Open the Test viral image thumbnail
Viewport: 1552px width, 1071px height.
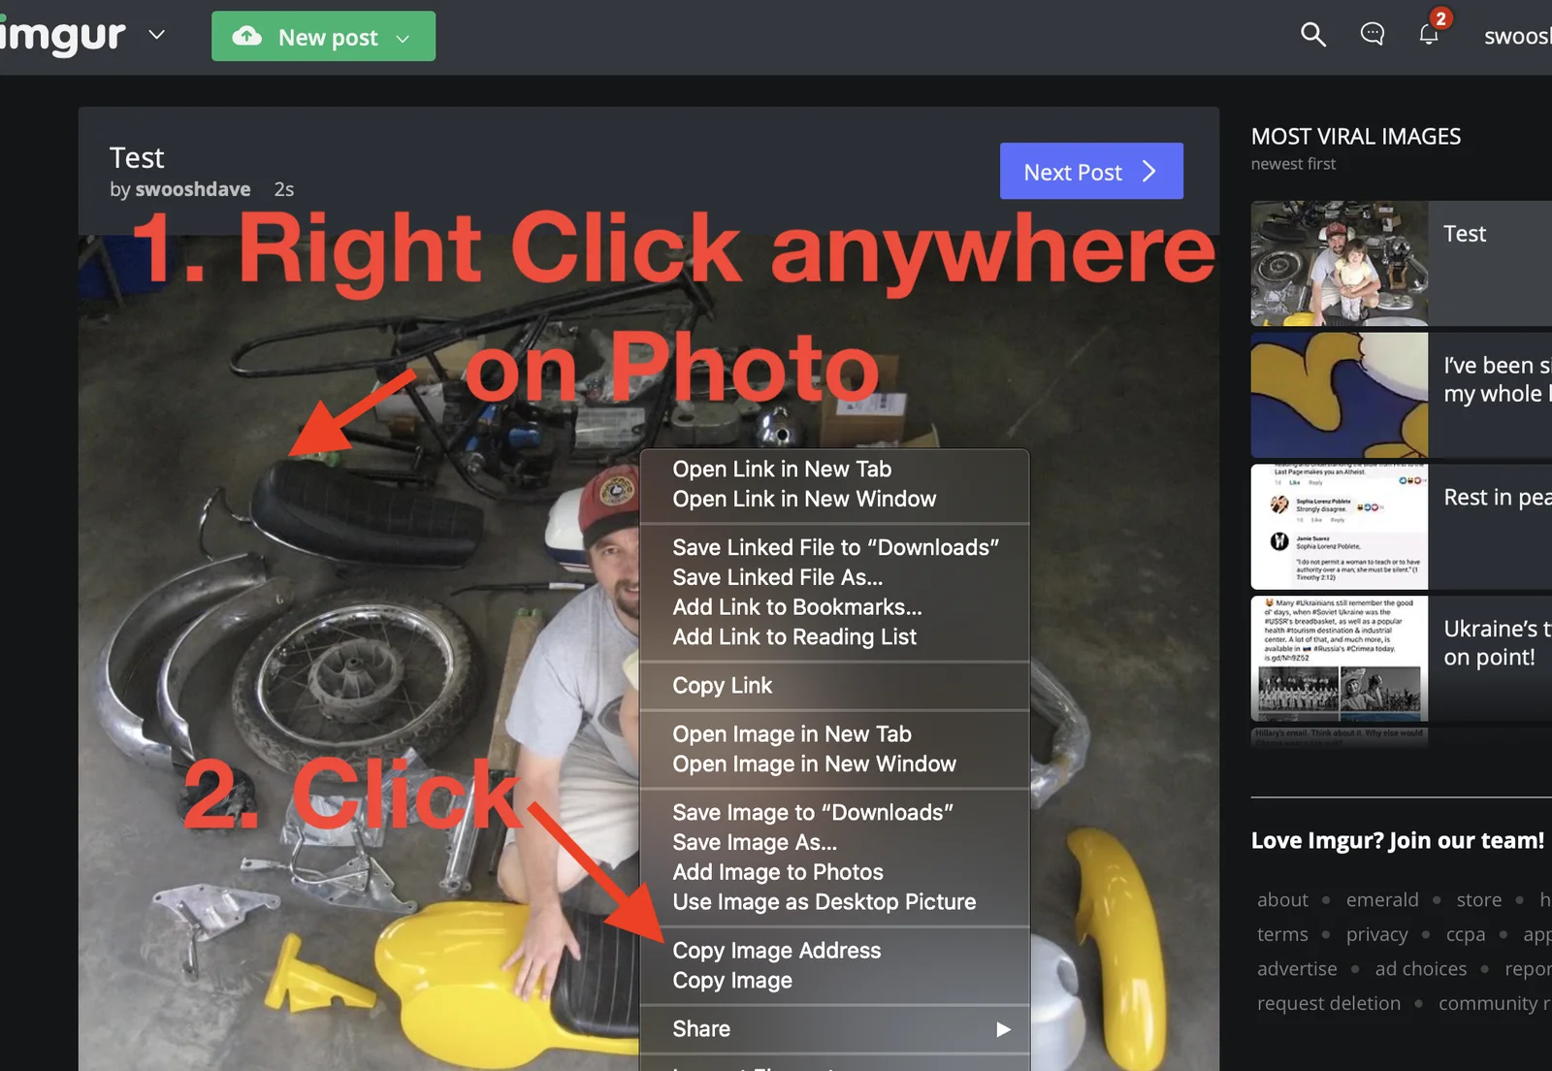(x=1339, y=263)
